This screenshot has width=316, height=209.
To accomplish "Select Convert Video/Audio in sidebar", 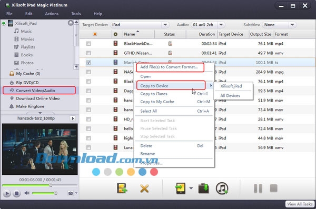I will pyautogui.click(x=39, y=91).
